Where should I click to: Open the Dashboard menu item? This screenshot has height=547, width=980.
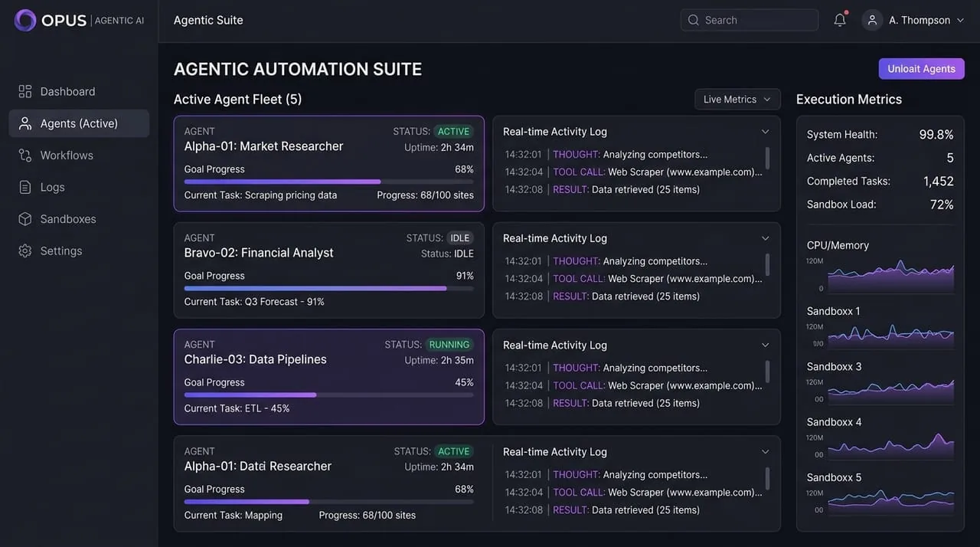pyautogui.click(x=79, y=91)
